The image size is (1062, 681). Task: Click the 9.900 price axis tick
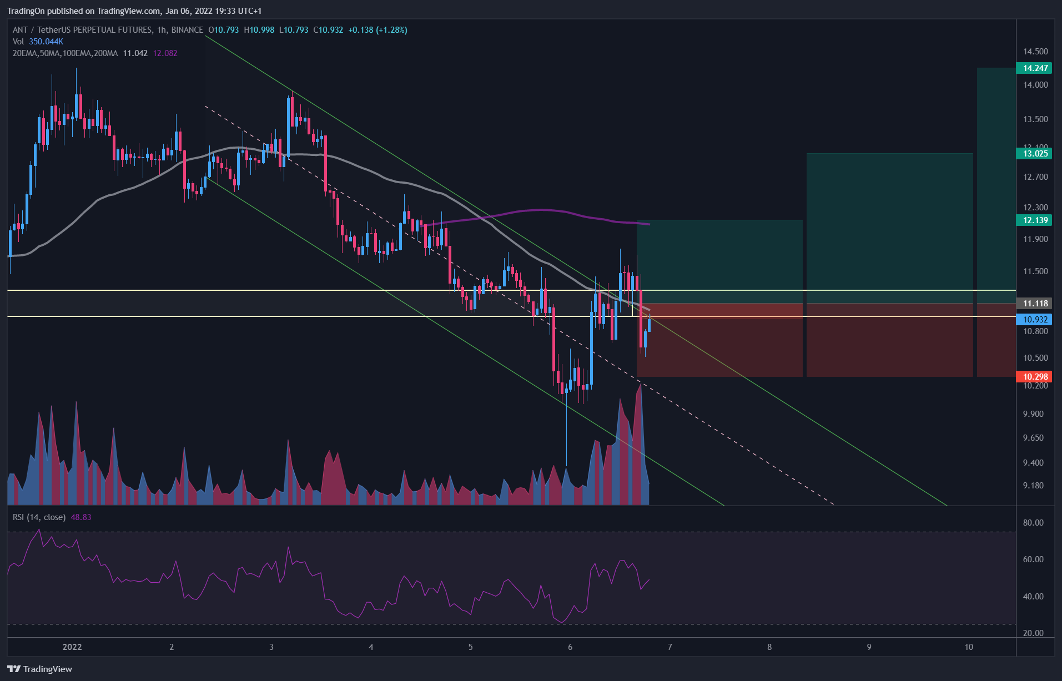1033,414
